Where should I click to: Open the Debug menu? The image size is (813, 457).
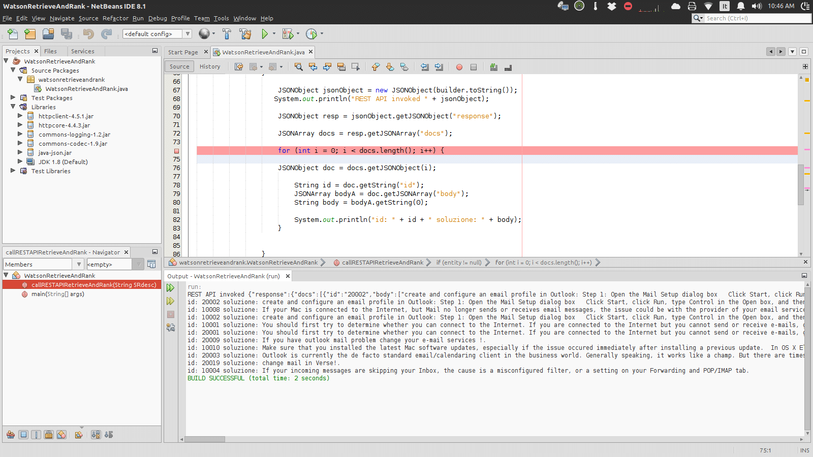pyautogui.click(x=158, y=18)
